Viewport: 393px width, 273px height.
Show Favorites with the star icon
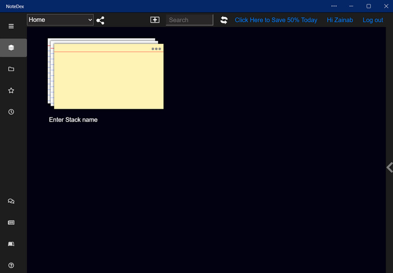(x=11, y=91)
